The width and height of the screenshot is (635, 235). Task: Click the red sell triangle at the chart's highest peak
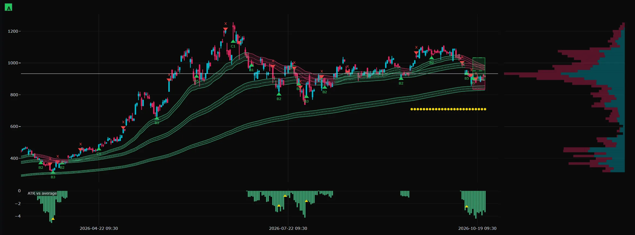click(x=225, y=29)
